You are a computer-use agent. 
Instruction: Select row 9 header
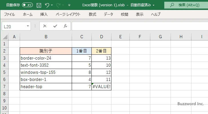click(x=4, y=101)
